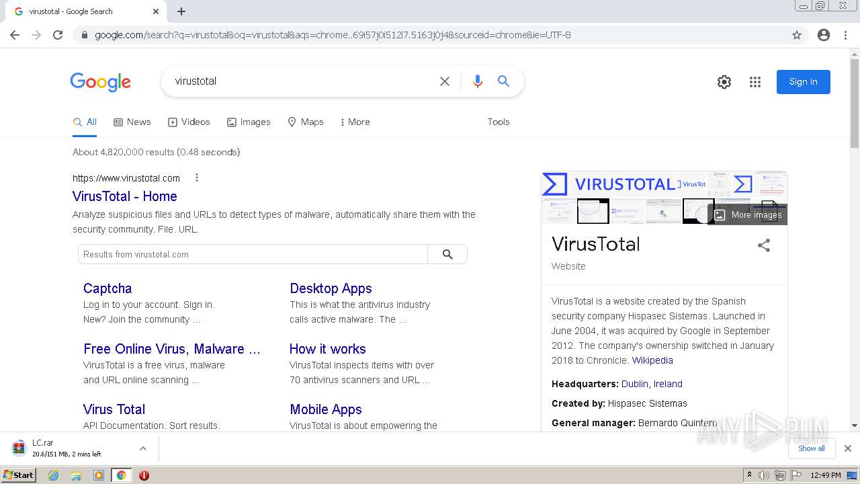Show all downloads
This screenshot has height=484, width=860.
tap(812, 448)
